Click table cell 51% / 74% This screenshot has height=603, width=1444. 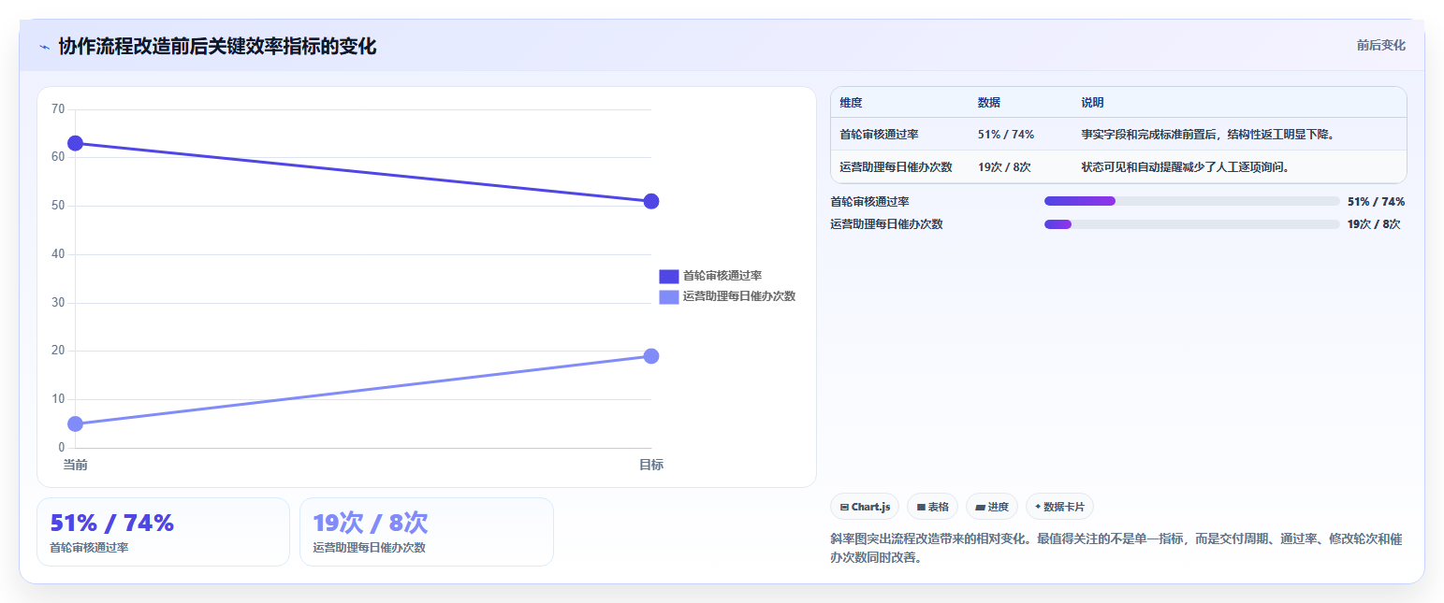click(1006, 134)
